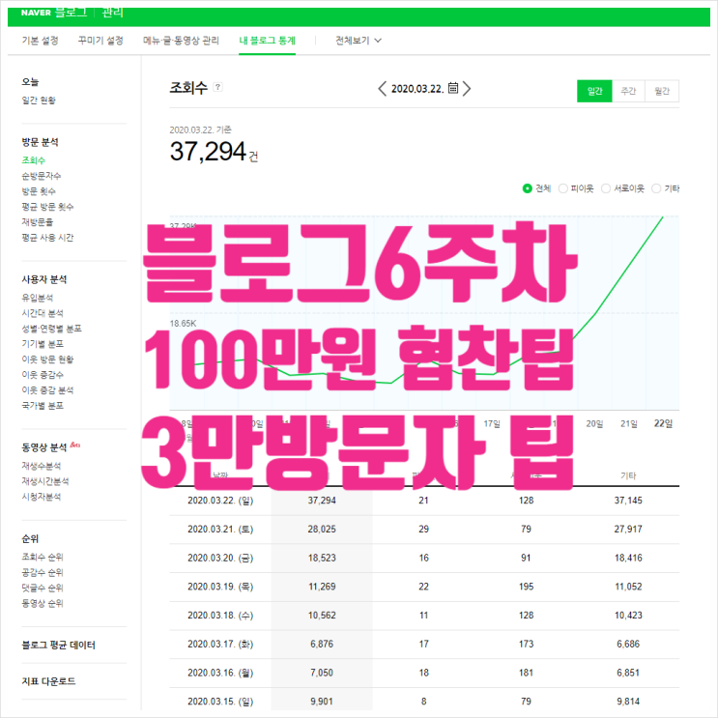The height and width of the screenshot is (718, 718).
Task: Open 기기별 분포 in the sidebar
Action: 43,344
